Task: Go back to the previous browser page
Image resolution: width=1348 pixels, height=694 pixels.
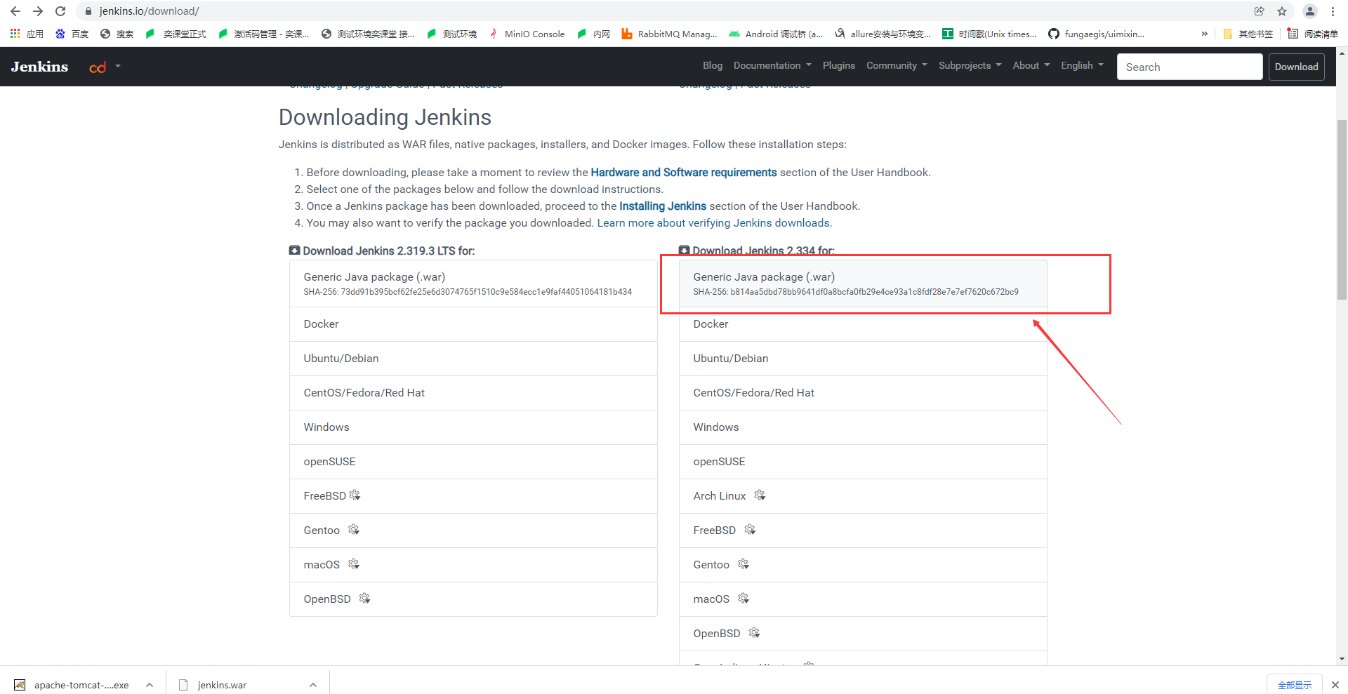Action: tap(15, 11)
